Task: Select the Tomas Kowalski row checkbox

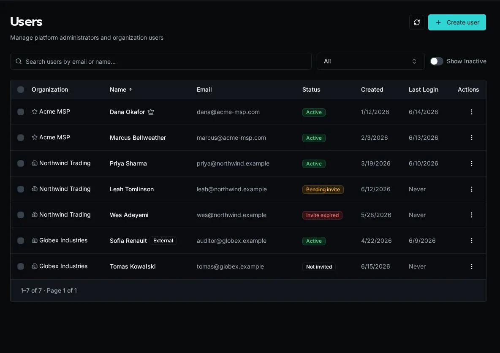Action: pyautogui.click(x=21, y=266)
